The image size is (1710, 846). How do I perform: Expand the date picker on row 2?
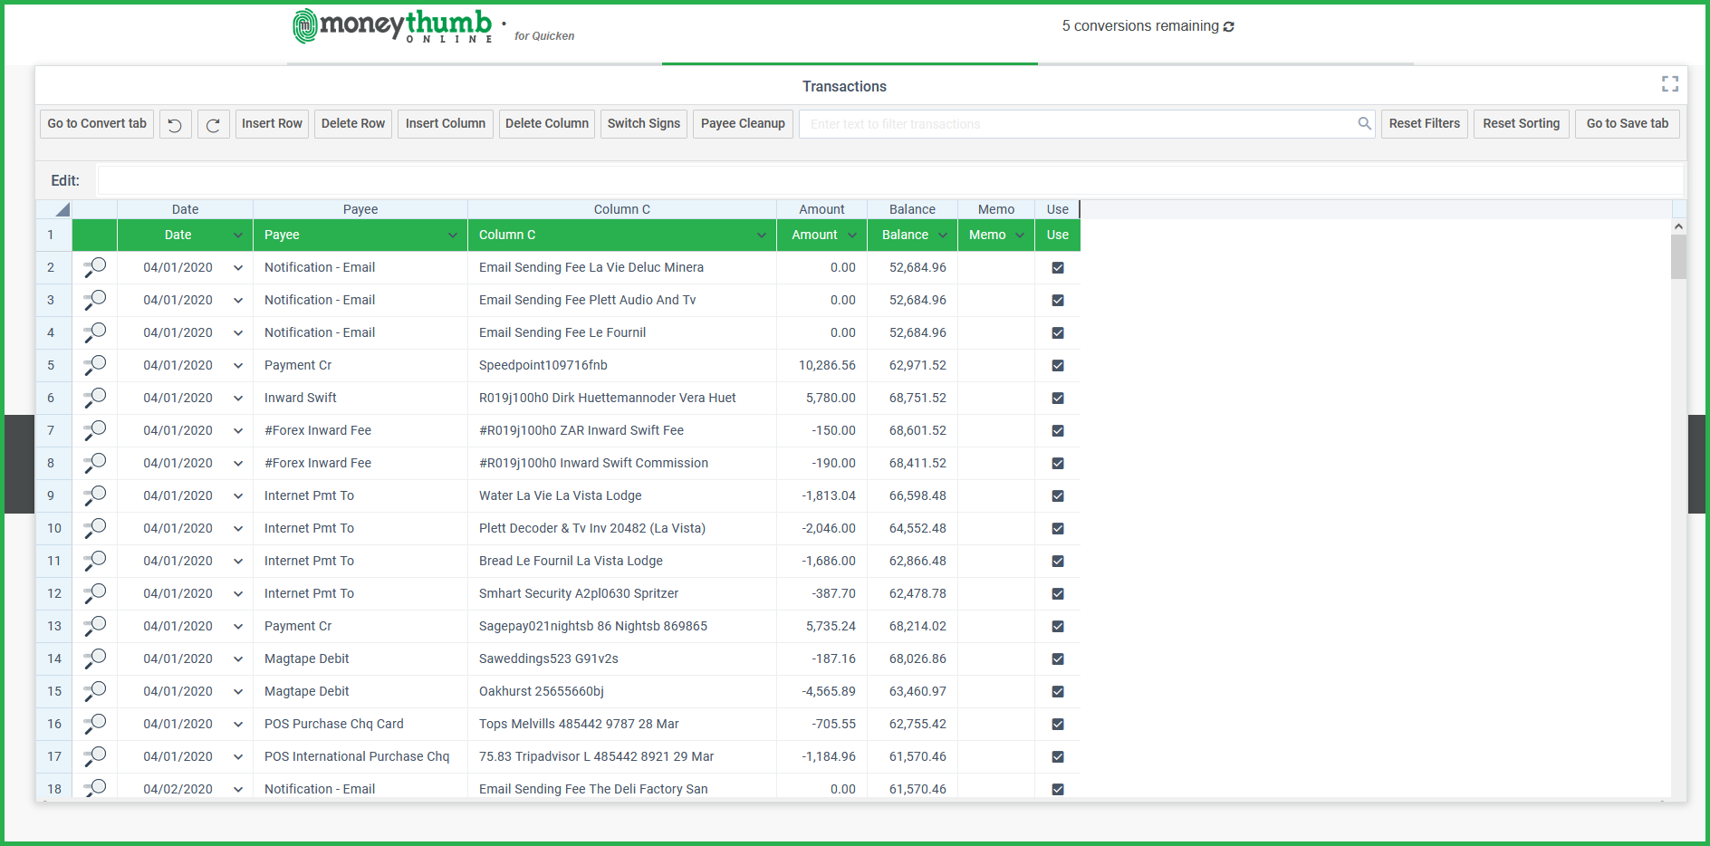[x=237, y=267]
